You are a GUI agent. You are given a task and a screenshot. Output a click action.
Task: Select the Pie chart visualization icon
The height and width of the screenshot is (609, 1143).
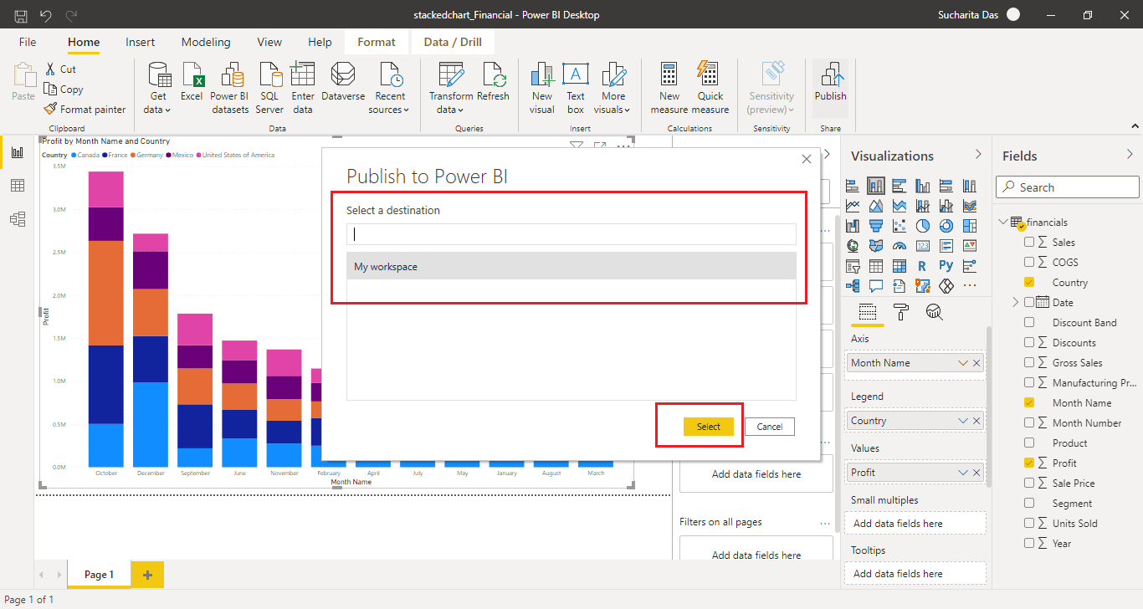922,225
